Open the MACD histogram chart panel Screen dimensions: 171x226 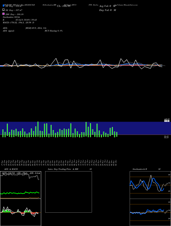pos(21,212)
